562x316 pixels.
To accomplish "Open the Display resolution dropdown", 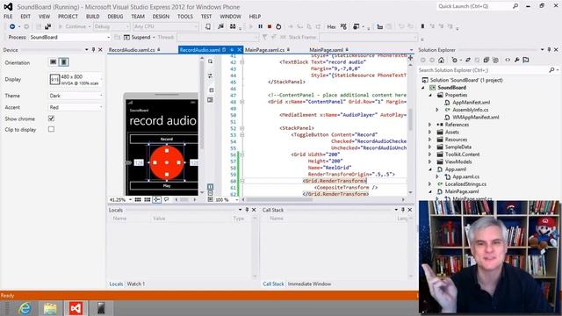I will (x=76, y=80).
